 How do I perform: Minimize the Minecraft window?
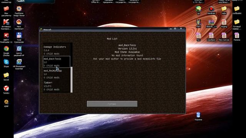pos(171,29)
